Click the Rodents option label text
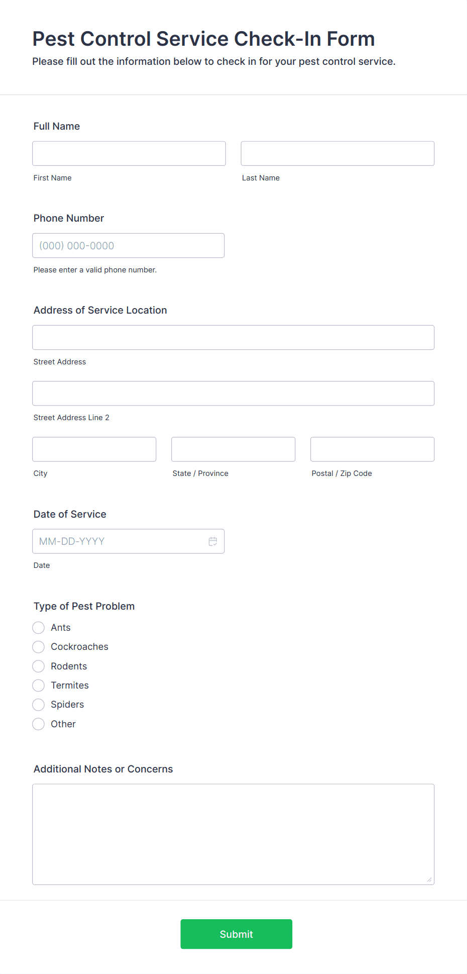 pyautogui.click(x=69, y=666)
